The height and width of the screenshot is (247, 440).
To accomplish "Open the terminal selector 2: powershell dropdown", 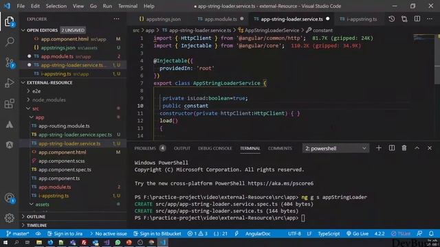I will pos(335,148).
